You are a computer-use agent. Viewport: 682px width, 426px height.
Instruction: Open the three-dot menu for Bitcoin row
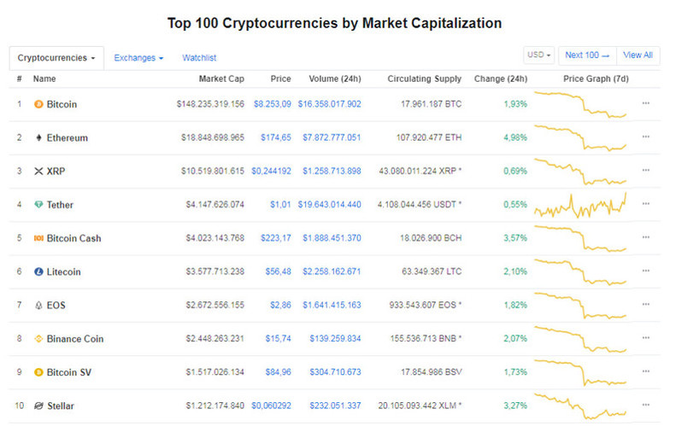coord(646,103)
